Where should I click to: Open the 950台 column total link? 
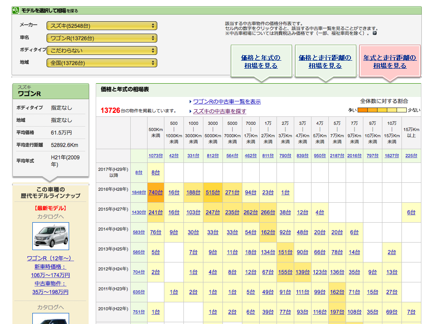point(319,155)
